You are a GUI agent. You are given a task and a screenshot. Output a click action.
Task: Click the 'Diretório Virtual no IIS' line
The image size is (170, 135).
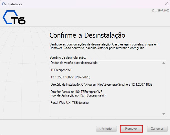76,92
